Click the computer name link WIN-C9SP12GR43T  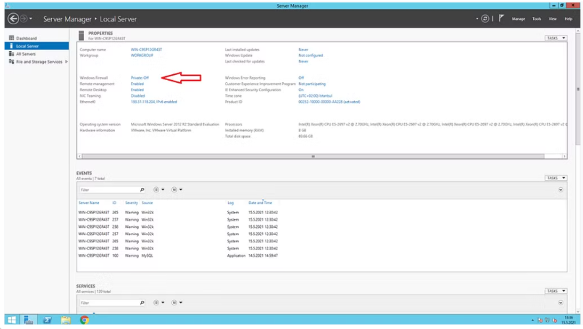click(147, 49)
